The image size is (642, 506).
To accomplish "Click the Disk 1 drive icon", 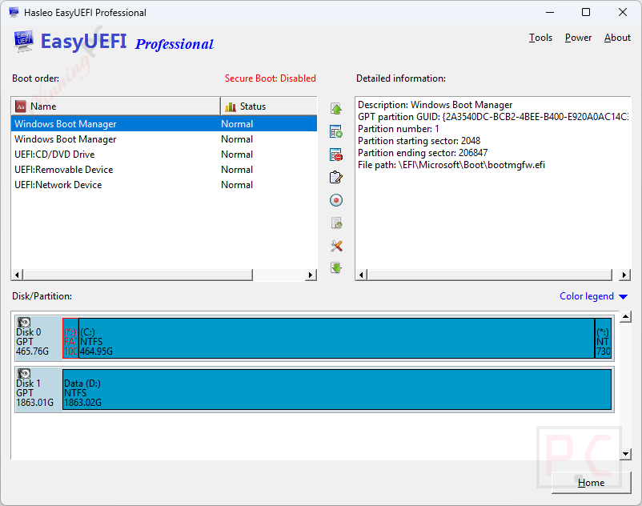I will click(24, 373).
